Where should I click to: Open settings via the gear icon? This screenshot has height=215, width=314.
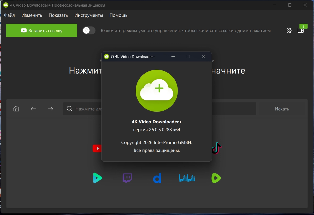click(288, 30)
